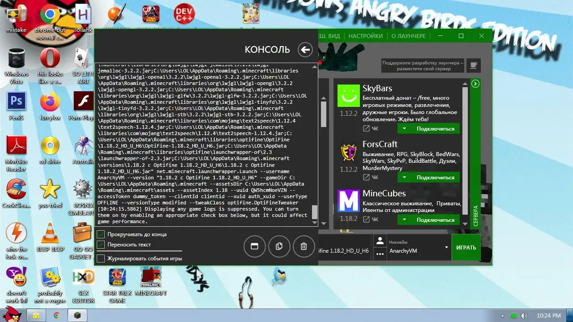Click the server list scrollbar thumb
Image resolution: width=573 pixels, height=322 pixels.
(465, 150)
